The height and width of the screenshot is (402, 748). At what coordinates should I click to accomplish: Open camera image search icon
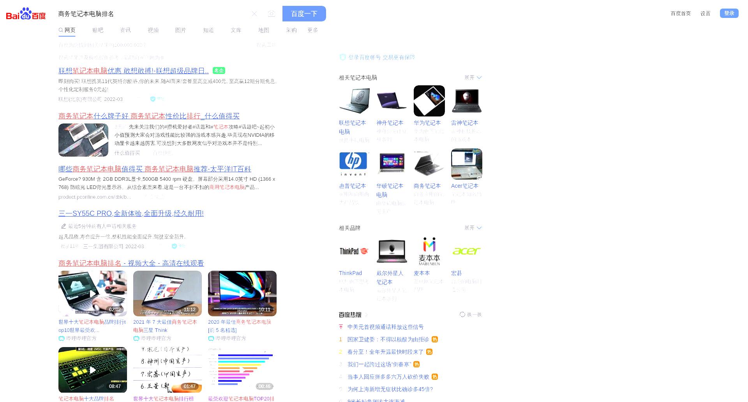point(272,14)
